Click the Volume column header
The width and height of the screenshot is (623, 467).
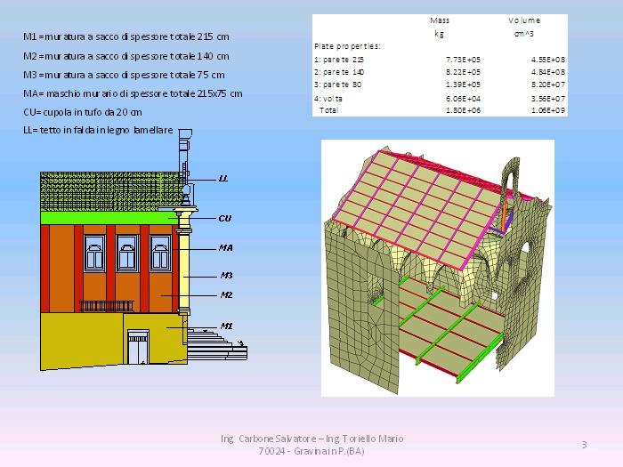[524, 20]
